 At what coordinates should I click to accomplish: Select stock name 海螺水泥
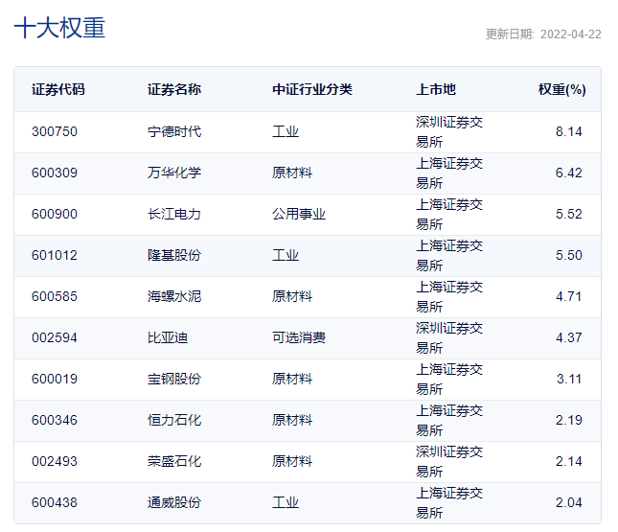pyautogui.click(x=174, y=296)
